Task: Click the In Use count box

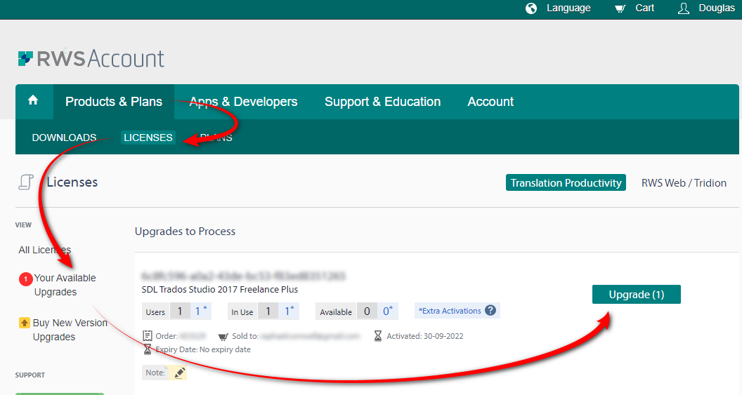Action: [x=268, y=312]
